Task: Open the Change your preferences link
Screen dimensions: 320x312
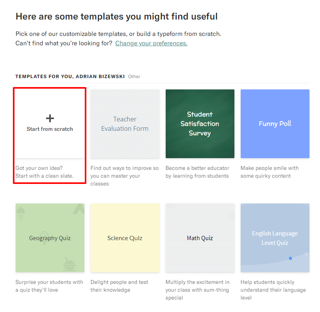Action: (151, 43)
